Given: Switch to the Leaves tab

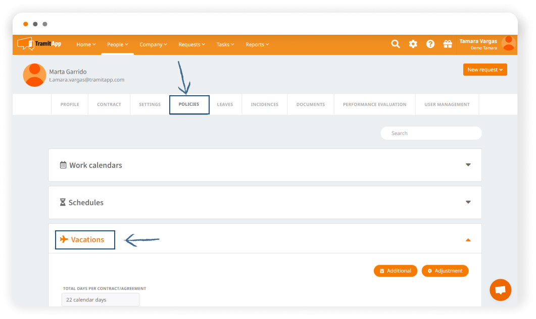Looking at the screenshot, I should coord(225,104).
